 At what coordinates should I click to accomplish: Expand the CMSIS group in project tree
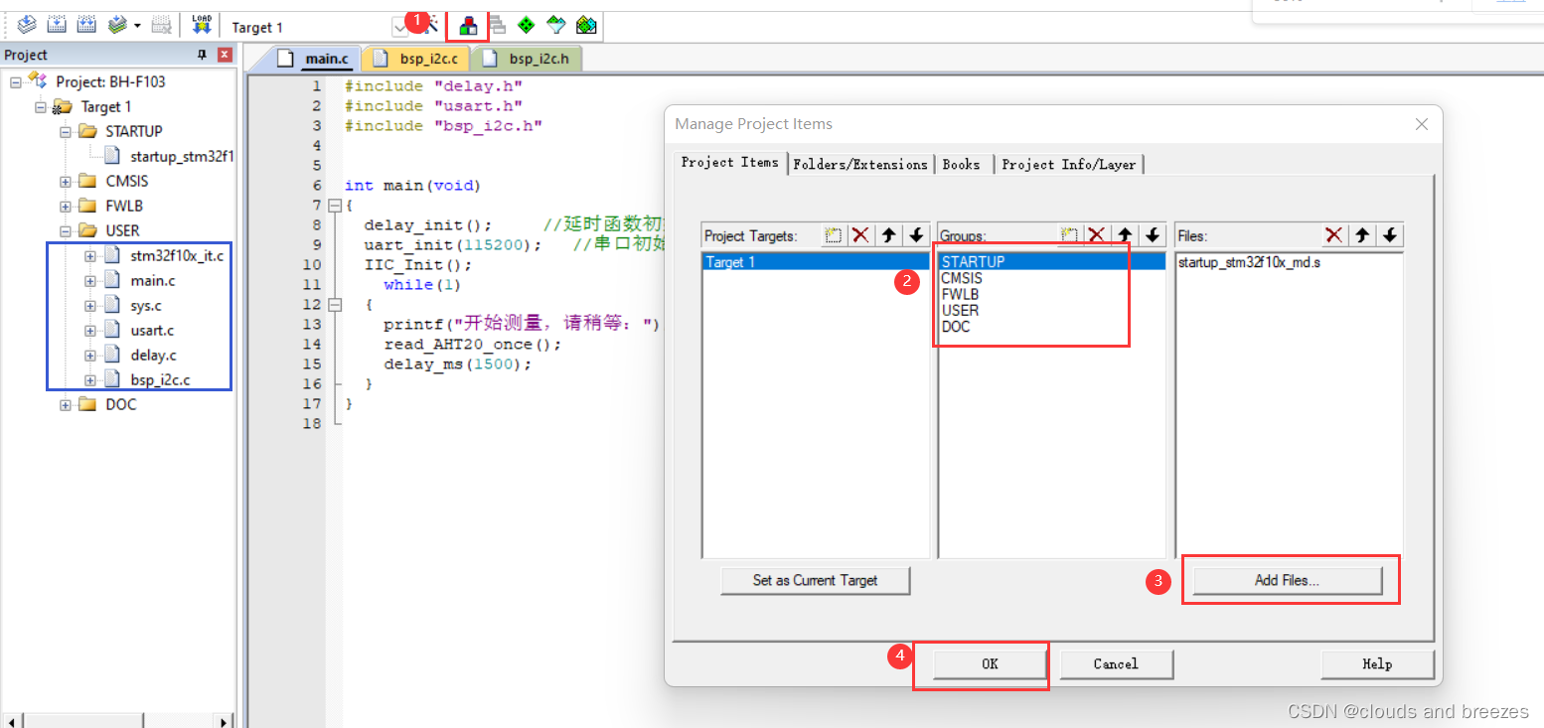tap(66, 181)
